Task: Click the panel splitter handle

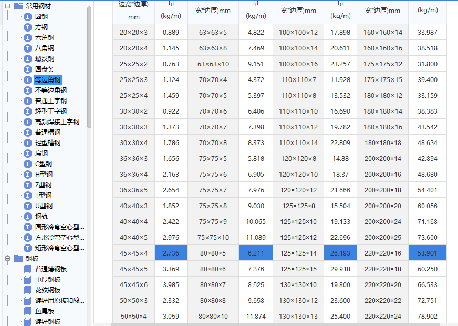Action: tap(92, 166)
